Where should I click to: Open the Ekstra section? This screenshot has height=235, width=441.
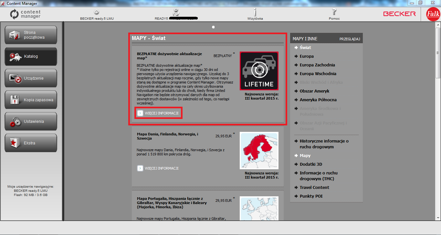coord(31,143)
